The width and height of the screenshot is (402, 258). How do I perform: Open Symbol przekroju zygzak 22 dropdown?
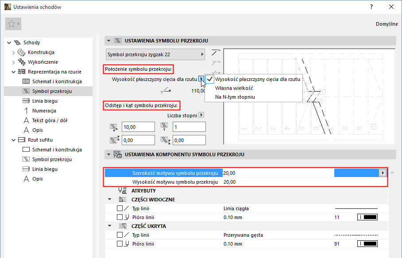(x=155, y=54)
